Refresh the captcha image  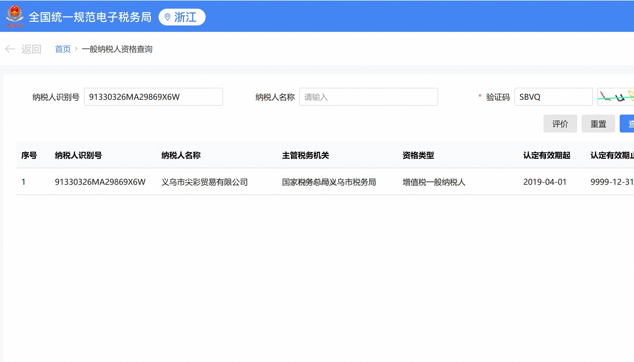point(616,97)
